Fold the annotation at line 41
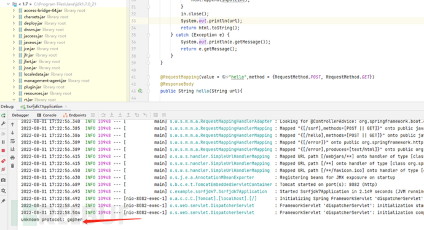This screenshot has width=424, height=230. click(148, 77)
